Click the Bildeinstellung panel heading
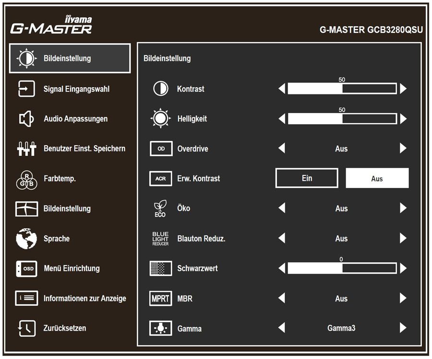 tap(167, 58)
